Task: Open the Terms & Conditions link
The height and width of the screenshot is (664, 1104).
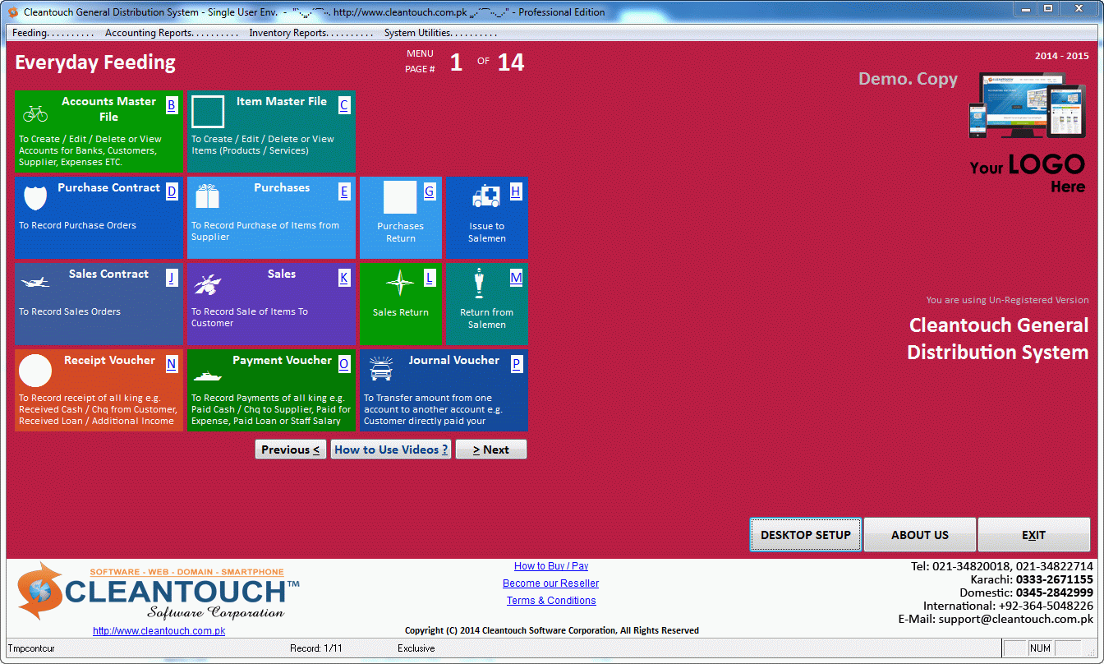Action: tap(551, 601)
